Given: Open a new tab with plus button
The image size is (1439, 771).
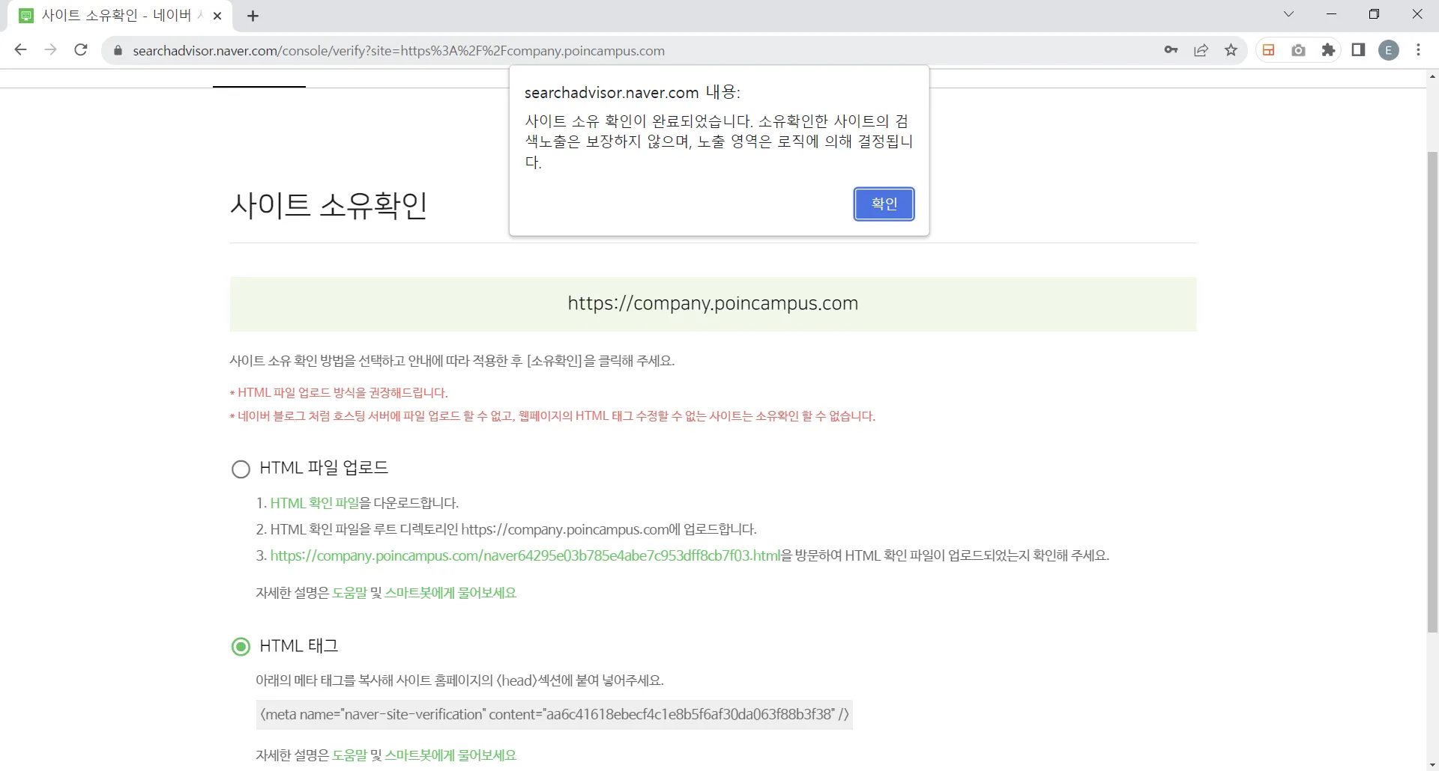Looking at the screenshot, I should coord(253,16).
